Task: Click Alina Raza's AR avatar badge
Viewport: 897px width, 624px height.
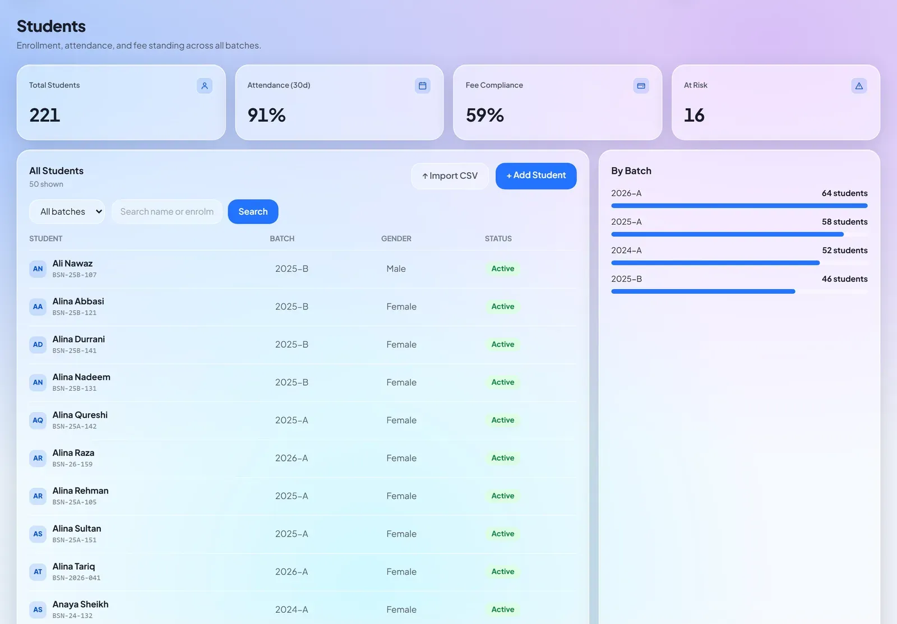Action: pyautogui.click(x=38, y=458)
